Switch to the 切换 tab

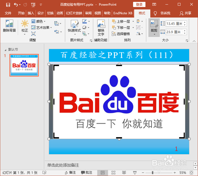[50, 13]
